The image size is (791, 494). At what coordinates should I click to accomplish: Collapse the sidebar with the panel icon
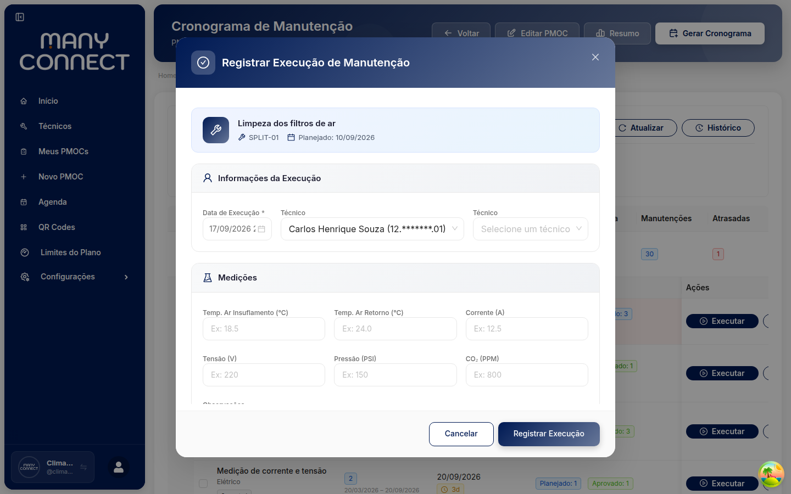pyautogui.click(x=20, y=17)
